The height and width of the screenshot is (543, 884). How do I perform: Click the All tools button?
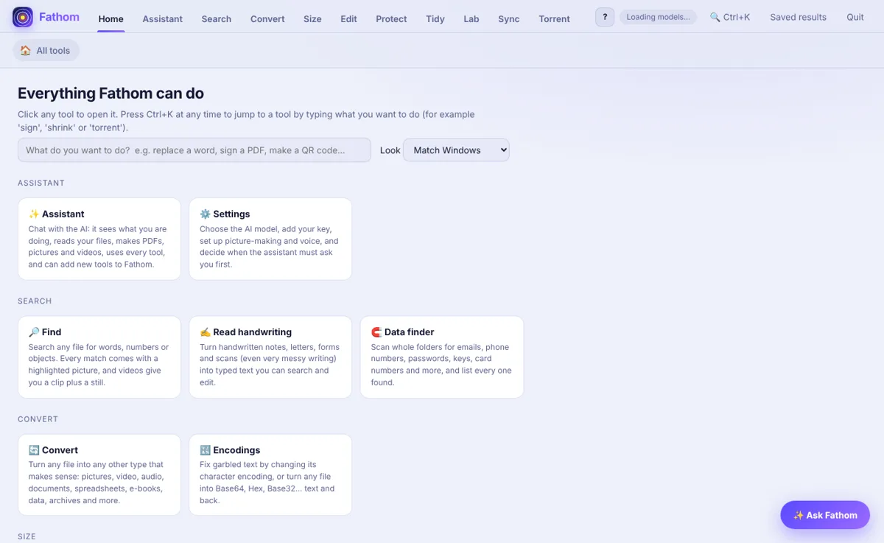tap(46, 51)
